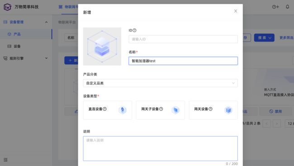Click the help icon beside 网关子设备

pyautogui.click(x=161, y=109)
